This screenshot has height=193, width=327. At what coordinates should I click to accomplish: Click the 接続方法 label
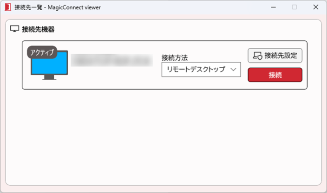pos(175,58)
